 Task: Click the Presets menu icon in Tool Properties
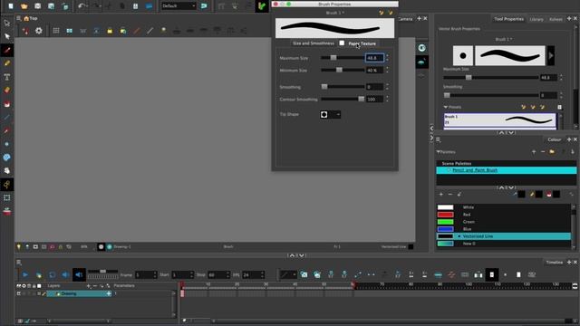coord(560,107)
